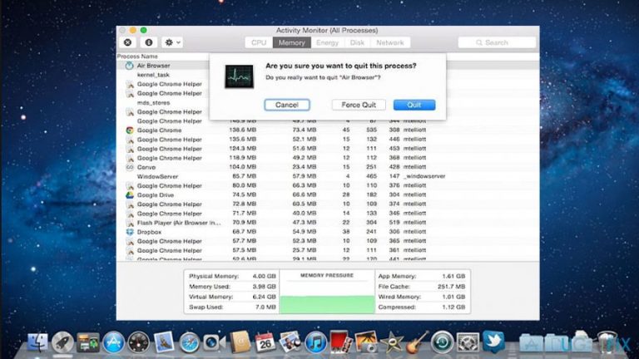
Task: Click the File Cache 251.7 MB stat
Action: click(x=421, y=287)
